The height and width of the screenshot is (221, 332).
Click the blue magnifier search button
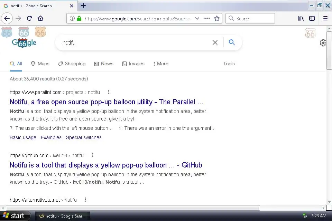[232, 42]
